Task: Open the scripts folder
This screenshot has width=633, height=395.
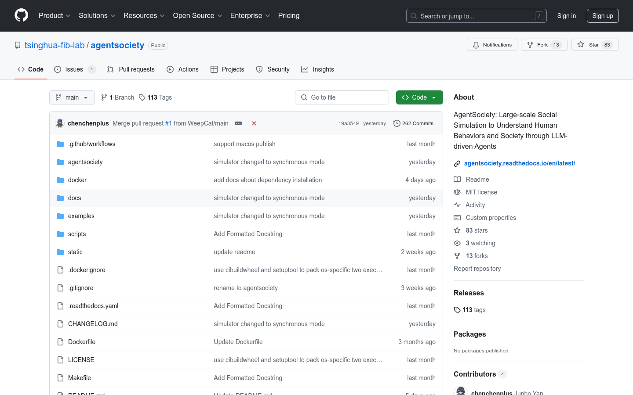Action: point(77,234)
